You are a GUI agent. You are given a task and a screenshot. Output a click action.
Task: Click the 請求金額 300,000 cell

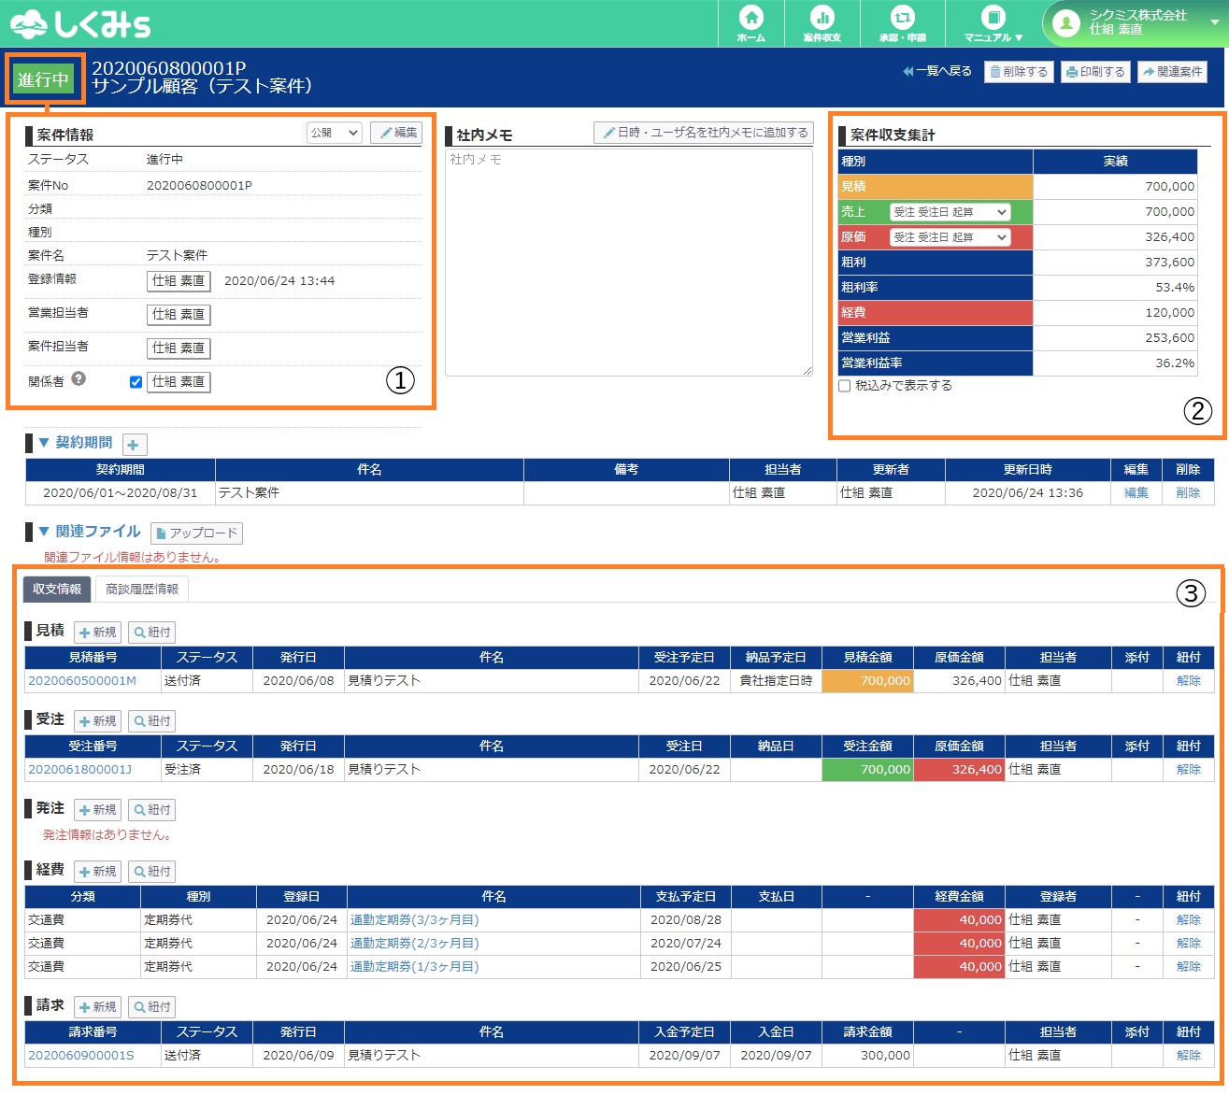pos(867,1056)
